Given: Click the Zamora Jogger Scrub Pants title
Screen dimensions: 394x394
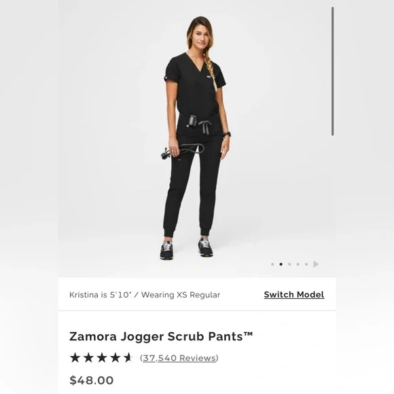Looking at the screenshot, I should (161, 336).
